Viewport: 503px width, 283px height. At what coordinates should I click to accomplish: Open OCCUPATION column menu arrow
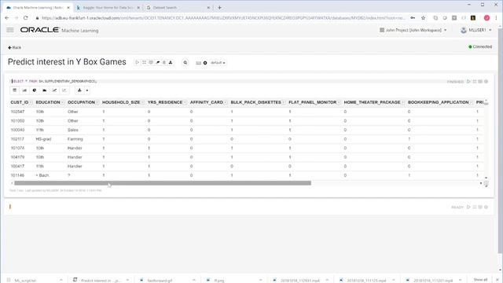97,102
